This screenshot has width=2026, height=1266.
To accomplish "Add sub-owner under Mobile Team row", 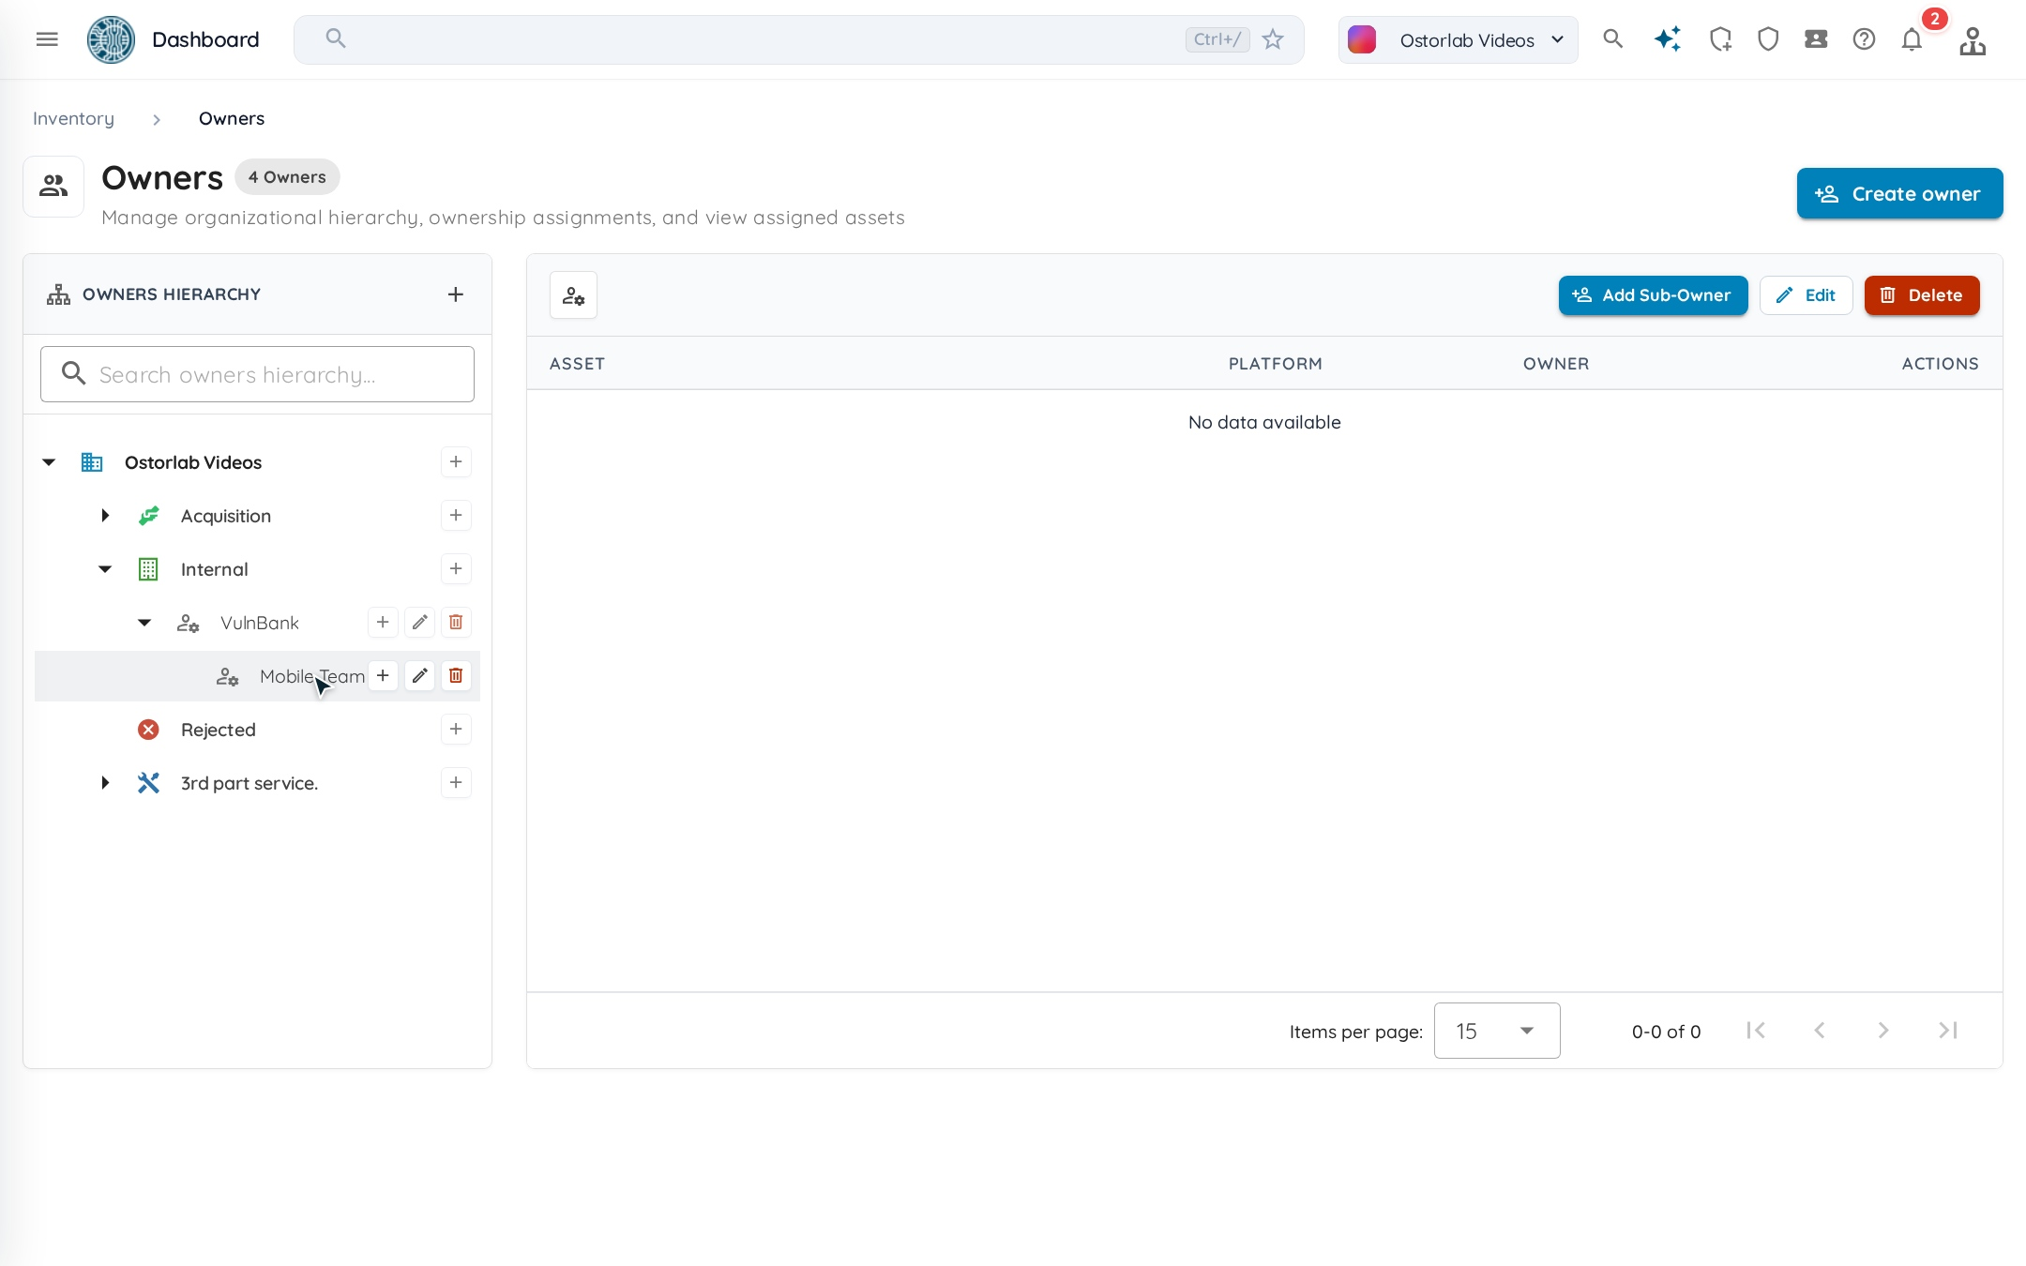I will (x=383, y=675).
